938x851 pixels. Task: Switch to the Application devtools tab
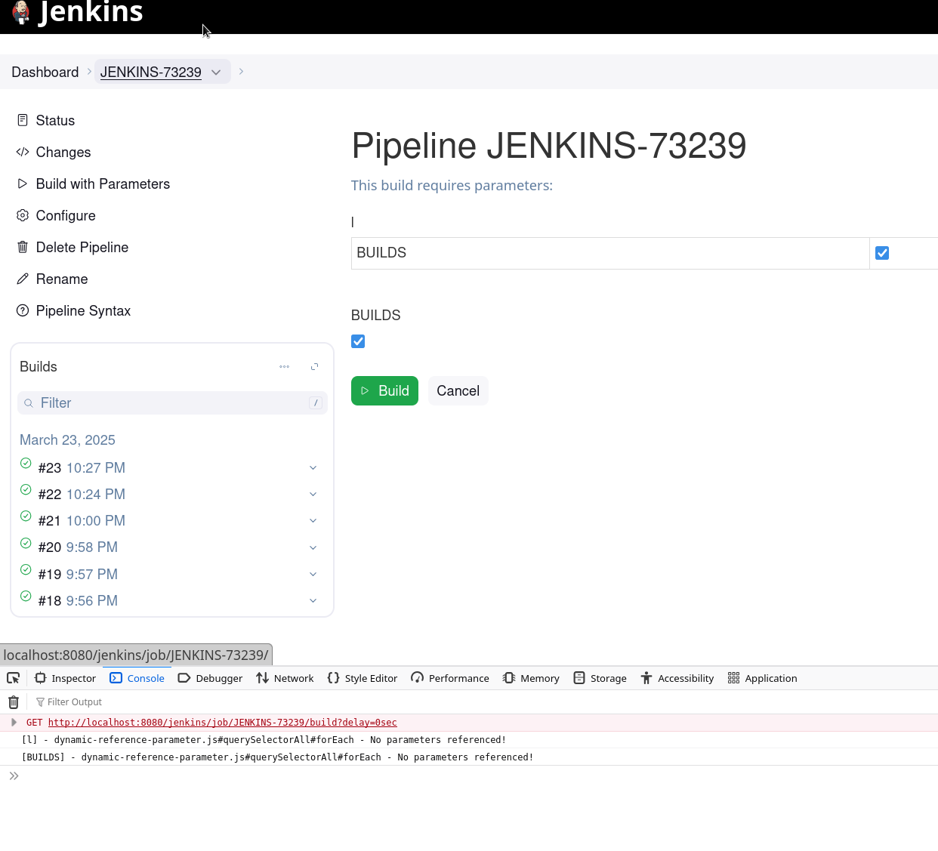point(762,678)
